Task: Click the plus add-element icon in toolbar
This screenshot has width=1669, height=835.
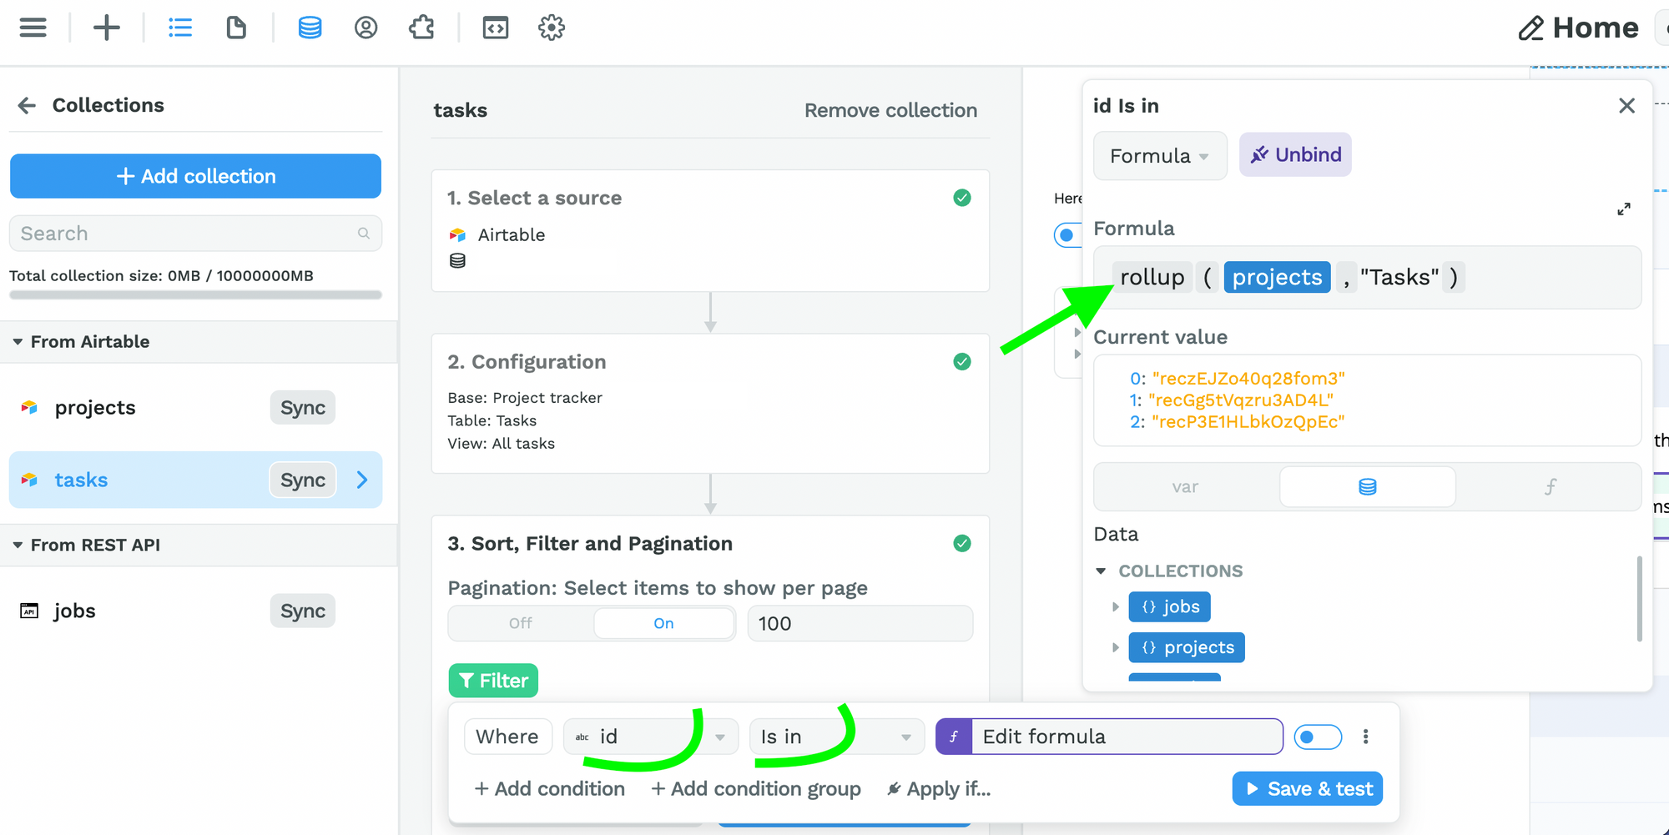Action: point(106,28)
